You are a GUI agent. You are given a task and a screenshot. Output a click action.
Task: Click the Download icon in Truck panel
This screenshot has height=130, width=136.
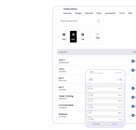121,72
